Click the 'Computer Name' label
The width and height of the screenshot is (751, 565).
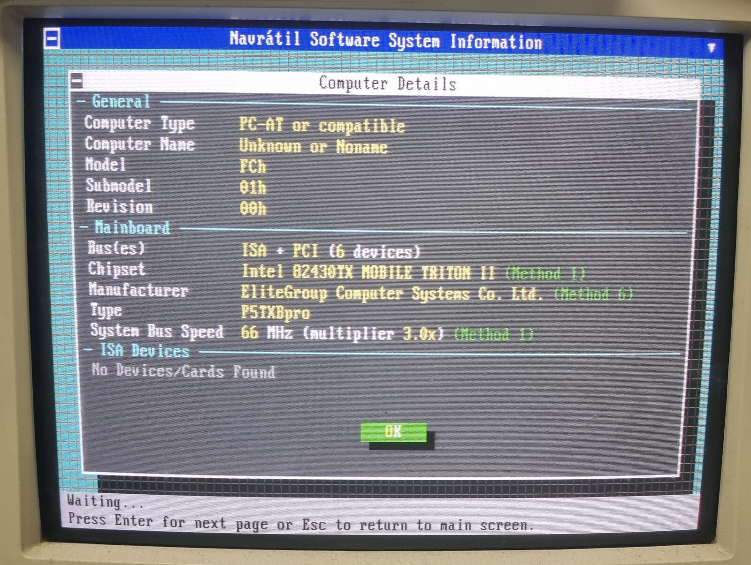[139, 144]
